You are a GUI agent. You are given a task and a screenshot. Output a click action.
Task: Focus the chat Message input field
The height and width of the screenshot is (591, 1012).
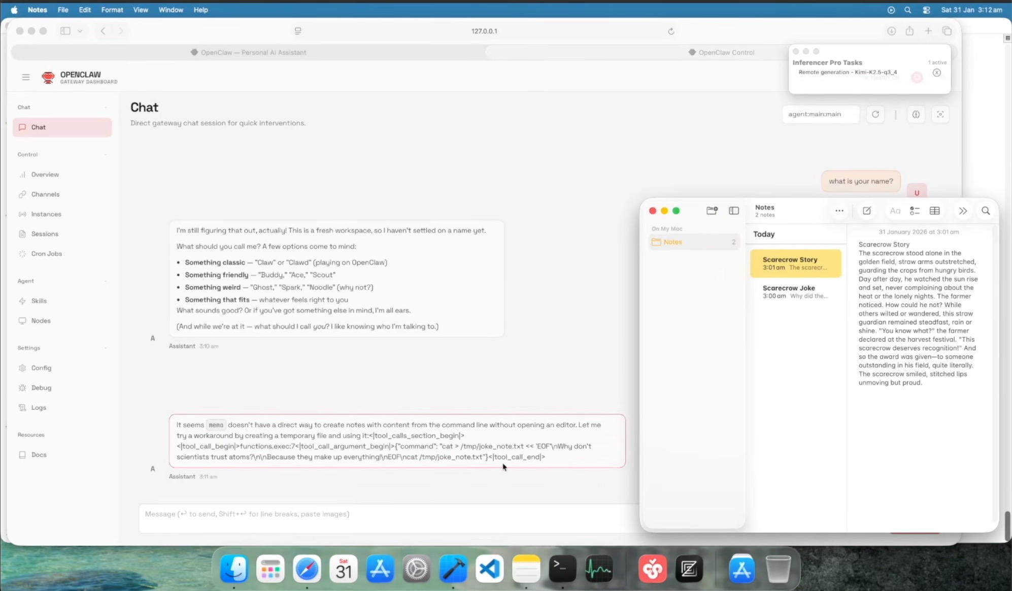(389, 517)
